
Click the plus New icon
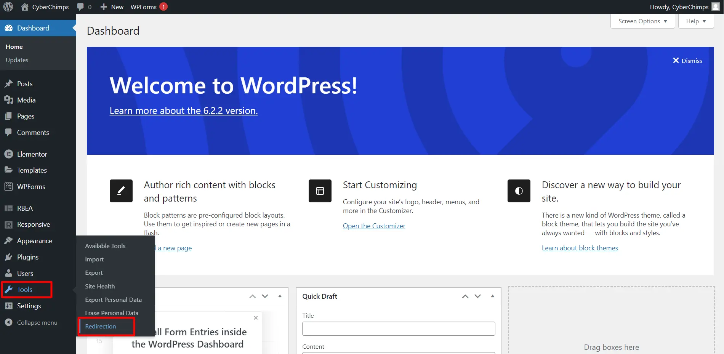104,7
